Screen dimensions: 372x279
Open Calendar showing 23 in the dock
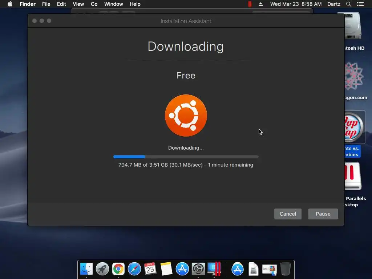pyautogui.click(x=150, y=269)
